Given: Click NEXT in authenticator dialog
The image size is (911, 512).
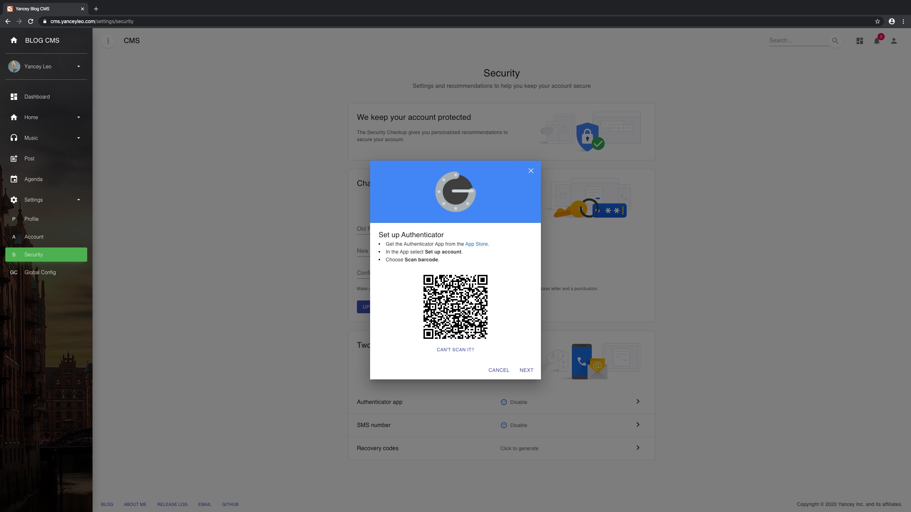Looking at the screenshot, I should tap(526, 370).
